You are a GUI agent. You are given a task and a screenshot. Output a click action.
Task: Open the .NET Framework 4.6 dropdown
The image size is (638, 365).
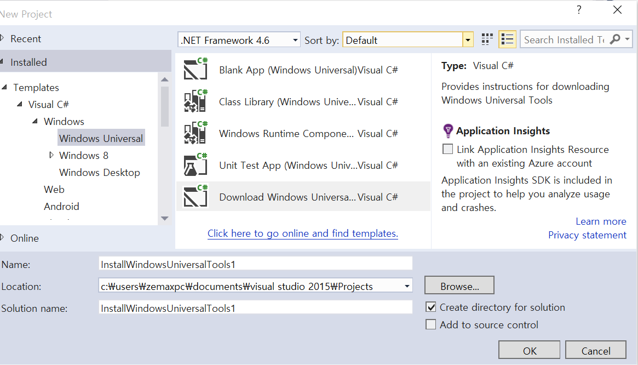point(239,40)
